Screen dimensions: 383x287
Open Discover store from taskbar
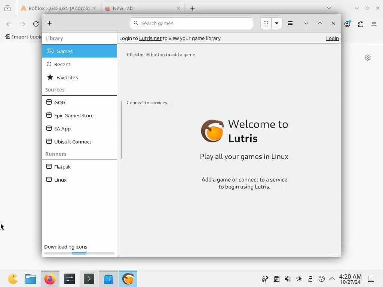(x=108, y=279)
